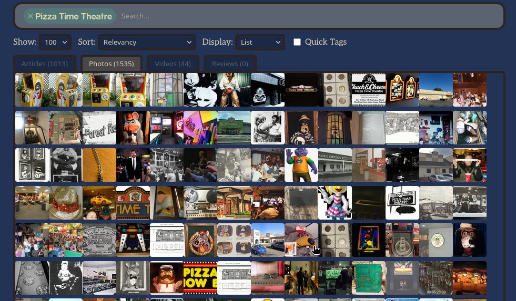Screen dimensions: 516x301
Task: Select the Photos tab
Action: 111,64
